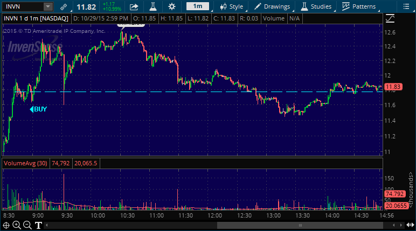Click the 8:30 time axis label
Screen dimensions: 416x231
point(9,215)
